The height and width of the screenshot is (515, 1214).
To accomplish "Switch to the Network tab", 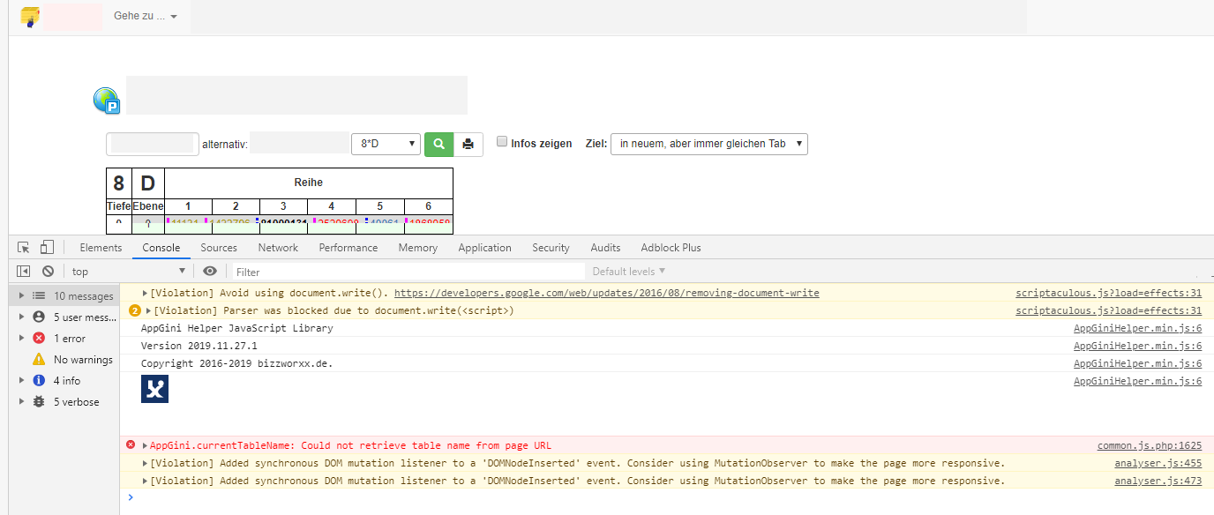I will click(278, 248).
